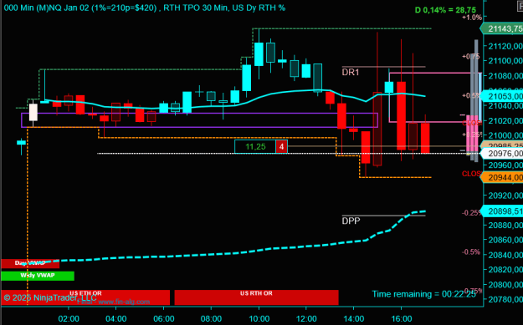
Task: Click the 21040,00 price axis label
Action: [505, 106]
